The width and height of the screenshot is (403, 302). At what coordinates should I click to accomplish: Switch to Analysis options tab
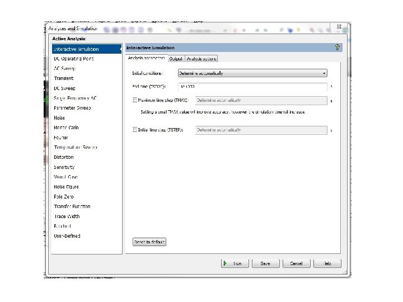coord(201,59)
